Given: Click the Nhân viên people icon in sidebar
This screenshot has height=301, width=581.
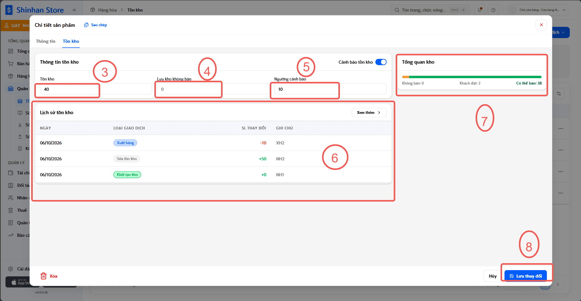Looking at the screenshot, I should pyautogui.click(x=11, y=198).
